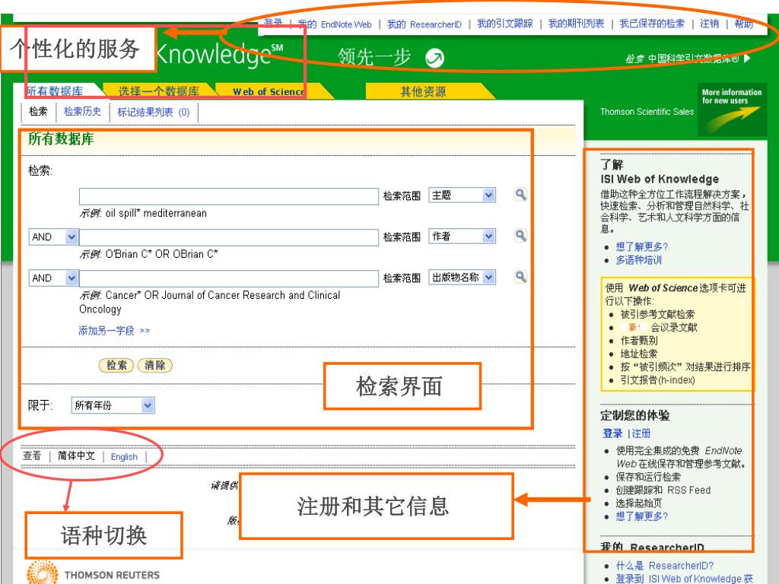Click the third search text field for publication
Screen dimensions: 779x584
(228, 278)
